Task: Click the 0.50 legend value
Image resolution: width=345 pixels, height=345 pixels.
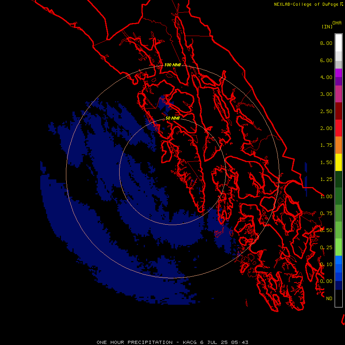Action: click(326, 230)
